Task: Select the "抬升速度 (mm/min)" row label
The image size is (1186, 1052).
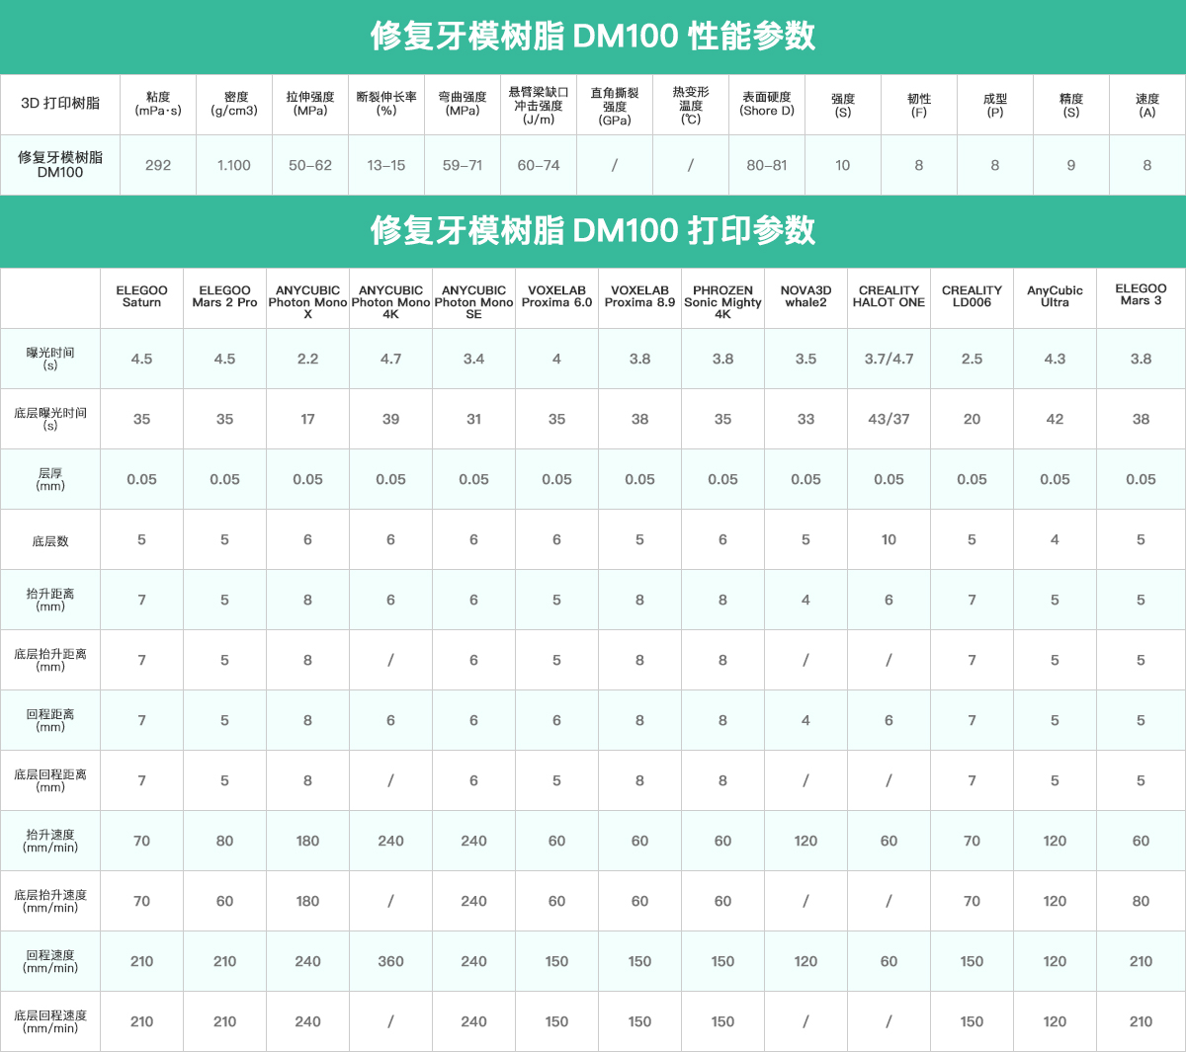Action: tap(50, 841)
